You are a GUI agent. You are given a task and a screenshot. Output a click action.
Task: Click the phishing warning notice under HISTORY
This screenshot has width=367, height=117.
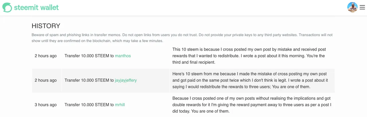click(182, 38)
